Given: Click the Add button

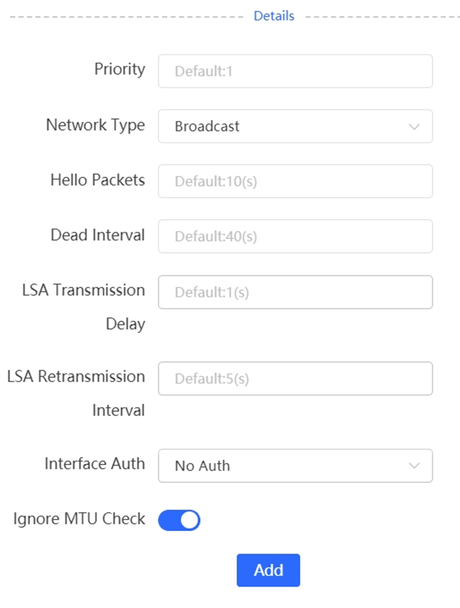Looking at the screenshot, I should click(x=268, y=570).
